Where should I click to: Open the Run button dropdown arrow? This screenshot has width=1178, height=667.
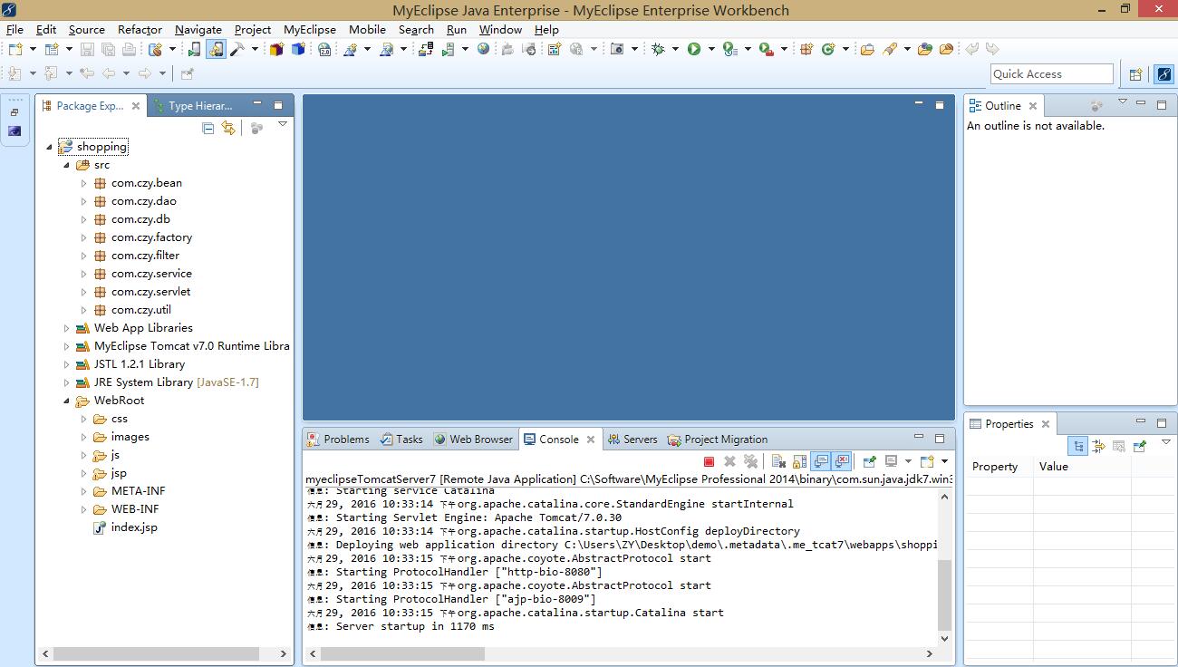coord(711,49)
